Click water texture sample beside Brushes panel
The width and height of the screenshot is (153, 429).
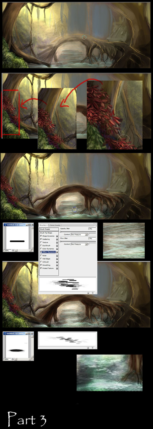pos(124,240)
